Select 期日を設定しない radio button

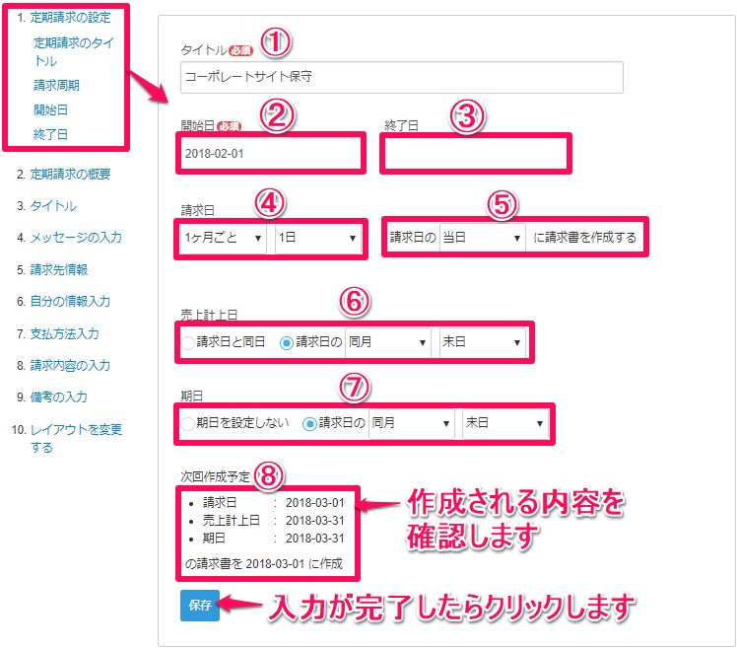[x=188, y=423]
